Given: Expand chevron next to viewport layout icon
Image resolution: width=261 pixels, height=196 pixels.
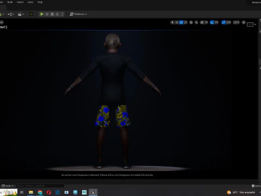Looking at the screenshot, I should point(255,24).
